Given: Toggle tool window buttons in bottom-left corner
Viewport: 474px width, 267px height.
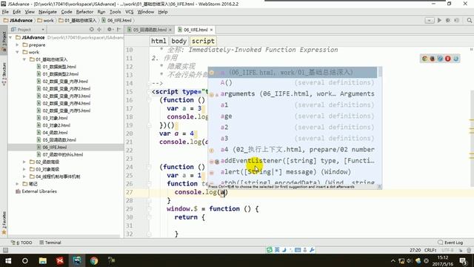Looking at the screenshot, I should [x=5, y=251].
